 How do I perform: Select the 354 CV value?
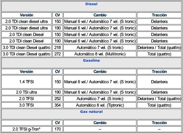58,105
